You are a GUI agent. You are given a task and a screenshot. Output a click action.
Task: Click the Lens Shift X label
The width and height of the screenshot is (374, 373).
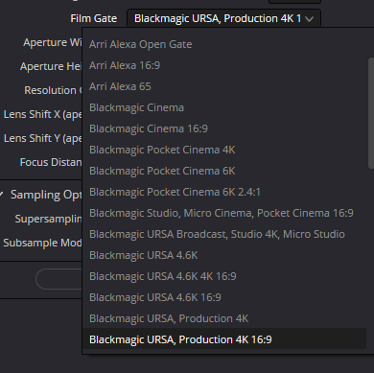pyautogui.click(x=43, y=114)
